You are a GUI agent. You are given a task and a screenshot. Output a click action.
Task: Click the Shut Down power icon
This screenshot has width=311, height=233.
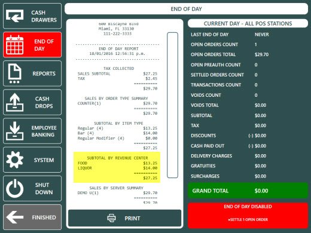click(x=14, y=188)
